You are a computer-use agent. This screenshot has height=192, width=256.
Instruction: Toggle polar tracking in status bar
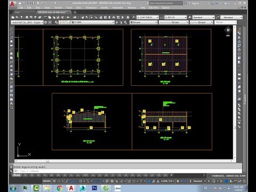81,181
